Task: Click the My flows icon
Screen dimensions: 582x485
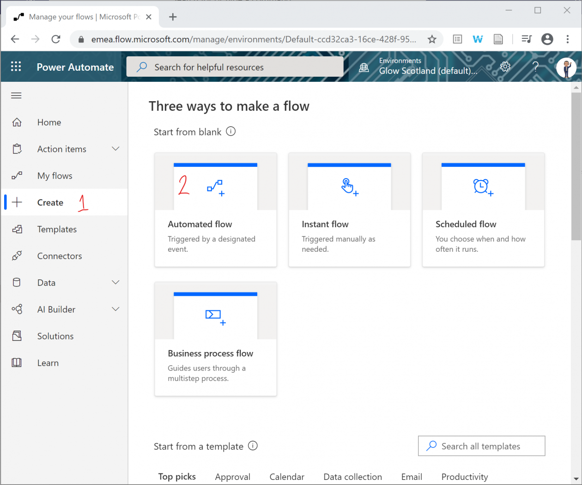Action: pos(17,176)
